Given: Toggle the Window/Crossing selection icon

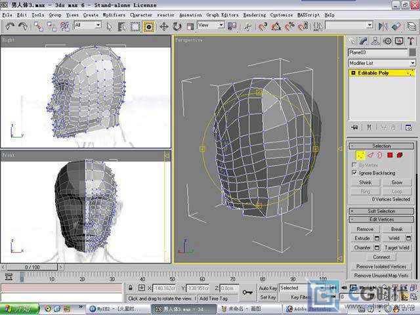Looking at the screenshot, I should (x=149, y=26).
